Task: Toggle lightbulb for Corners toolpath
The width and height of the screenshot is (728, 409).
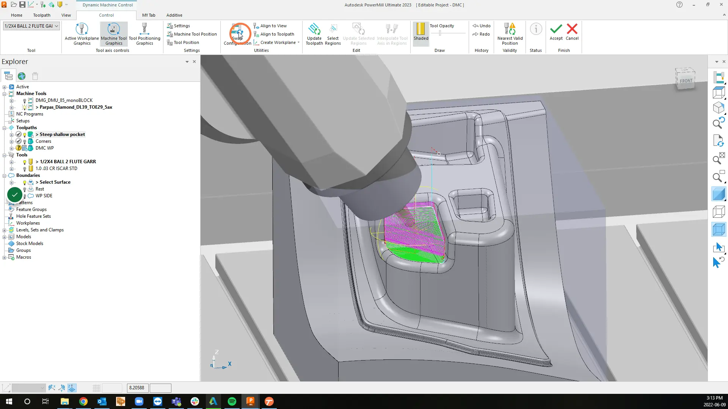Action: pos(25,142)
